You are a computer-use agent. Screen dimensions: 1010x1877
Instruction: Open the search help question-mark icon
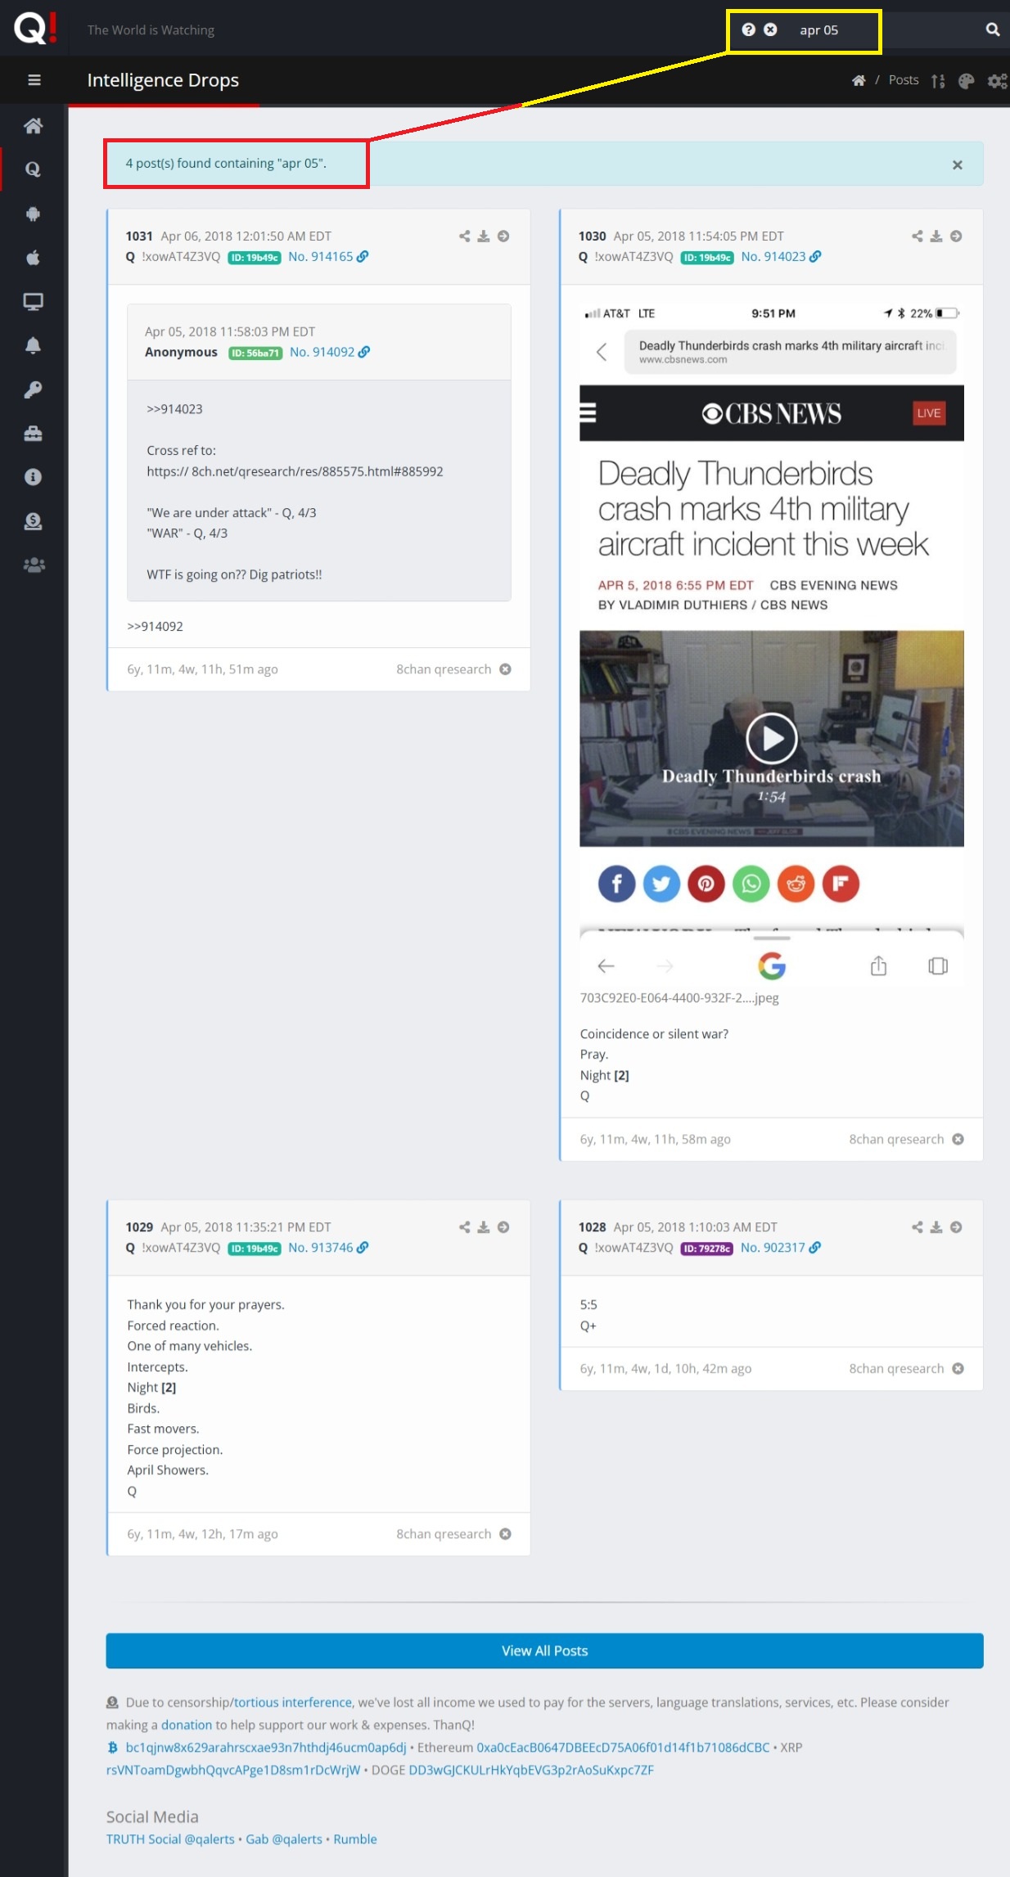[748, 29]
